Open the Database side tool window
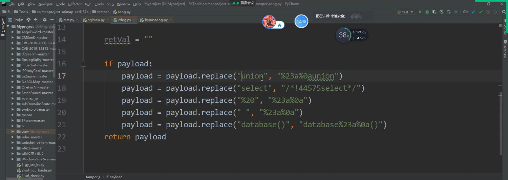The image size is (508, 180). [505, 49]
